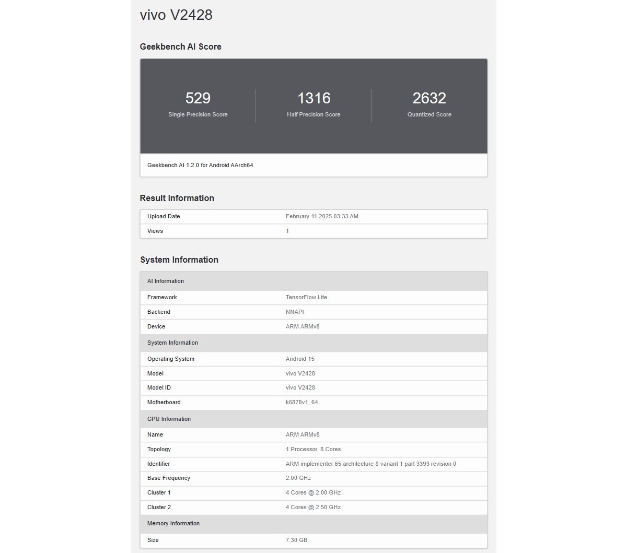Viewport: 627px width, 553px height.
Task: Select the Geekbench AI 1.2.0 version text
Action: 200,165
